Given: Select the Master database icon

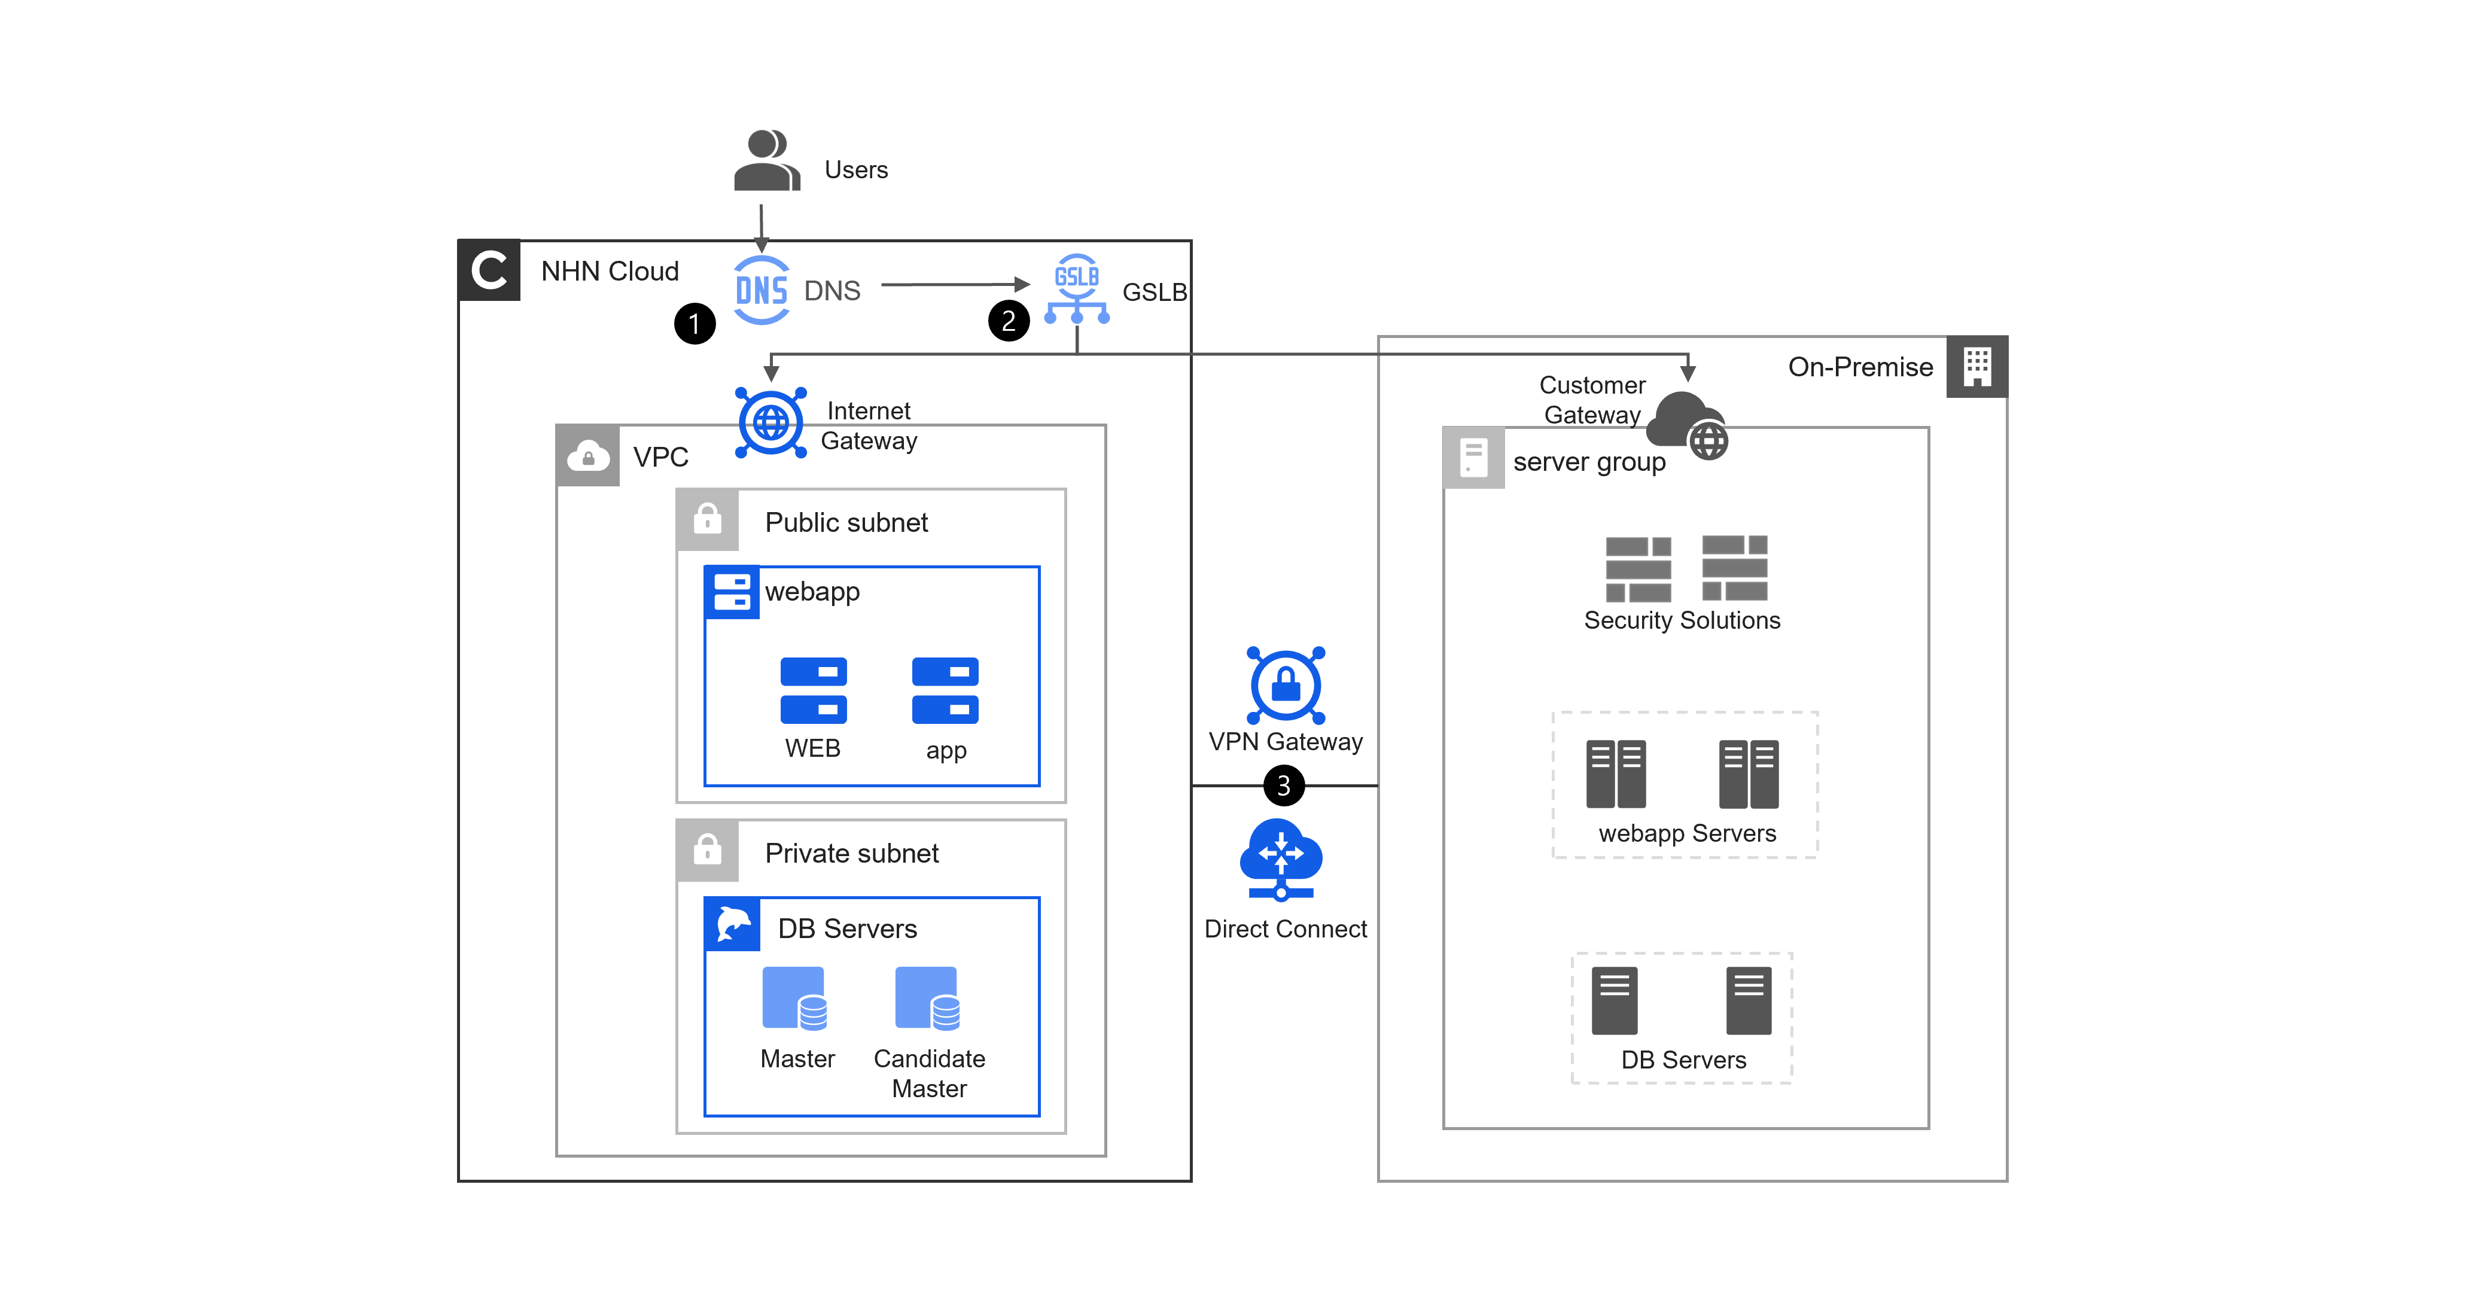Looking at the screenshot, I should tap(795, 998).
